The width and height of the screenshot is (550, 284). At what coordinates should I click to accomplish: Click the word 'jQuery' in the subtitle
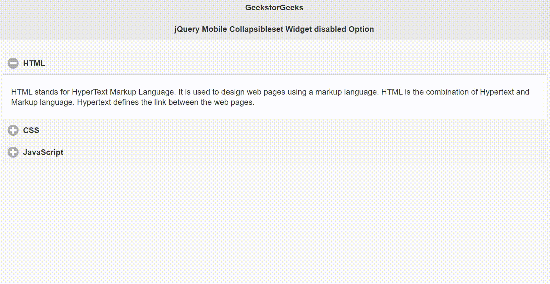[x=187, y=29]
